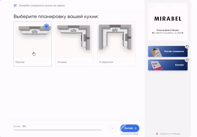Go back with the left arrow button

coord(113,128)
